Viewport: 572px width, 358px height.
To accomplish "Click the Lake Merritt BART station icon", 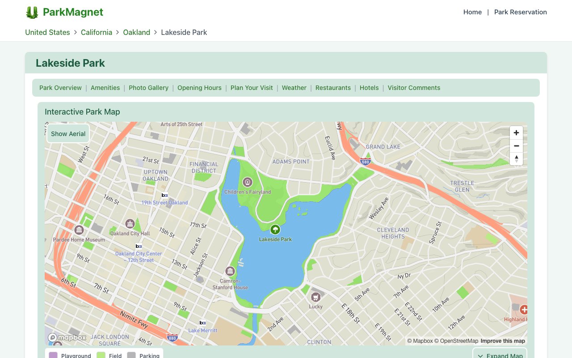I will (x=202, y=323).
